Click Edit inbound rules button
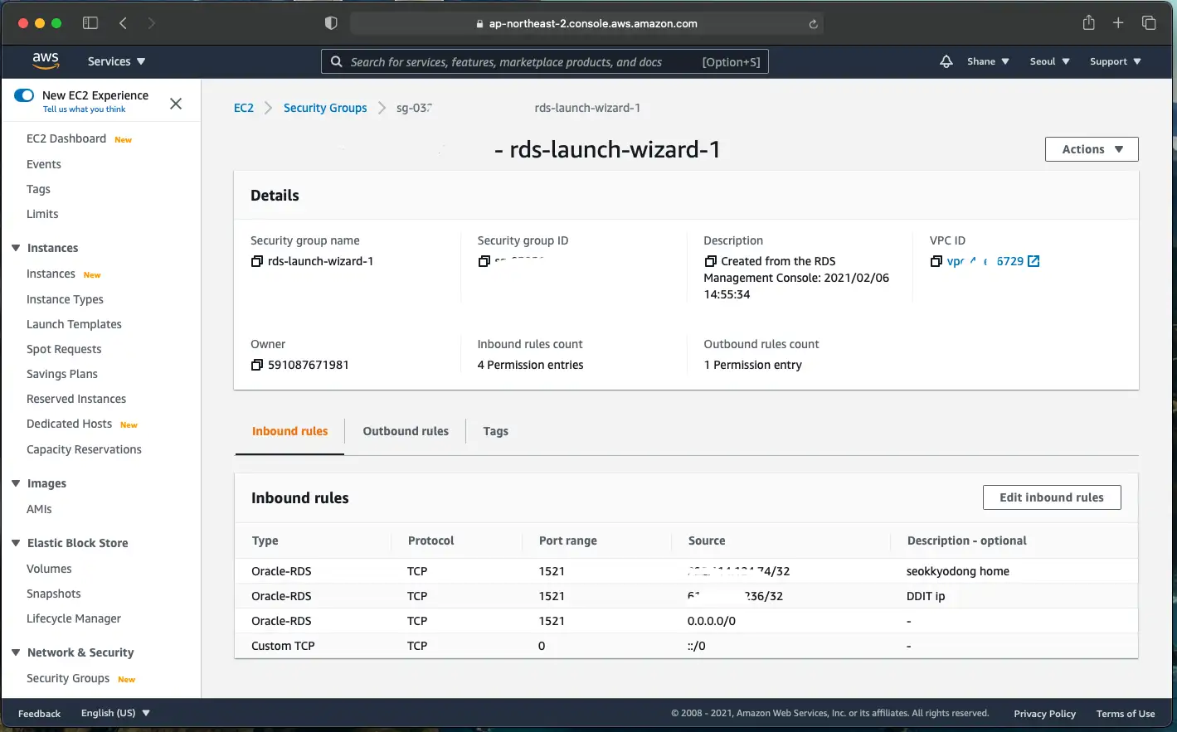 click(x=1052, y=497)
